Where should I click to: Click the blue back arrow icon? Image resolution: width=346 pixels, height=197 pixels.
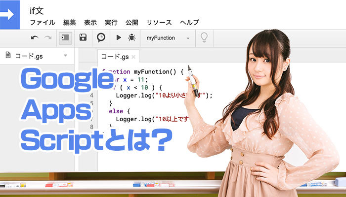(10, 14)
